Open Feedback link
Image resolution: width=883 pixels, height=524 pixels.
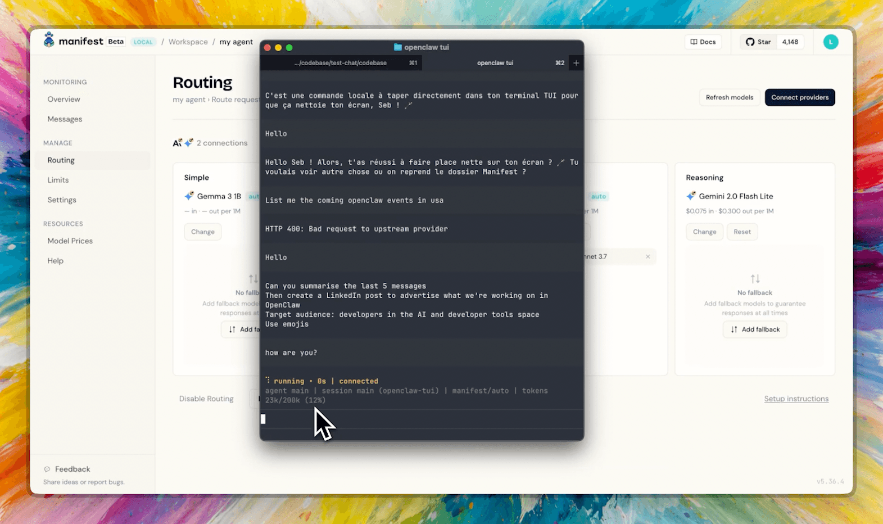tap(73, 469)
